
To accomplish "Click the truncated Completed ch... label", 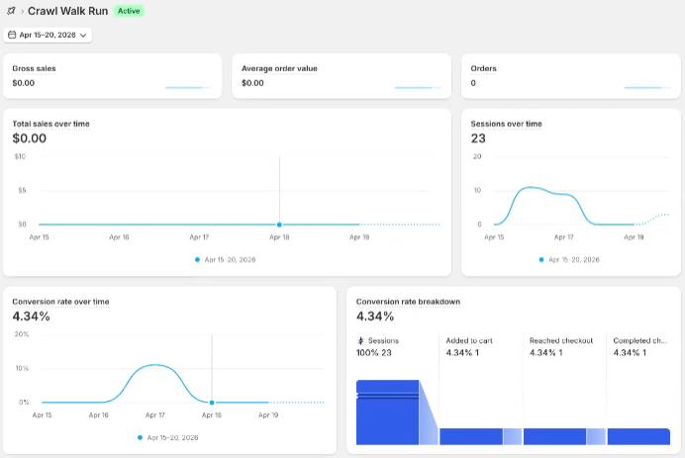I will (640, 341).
